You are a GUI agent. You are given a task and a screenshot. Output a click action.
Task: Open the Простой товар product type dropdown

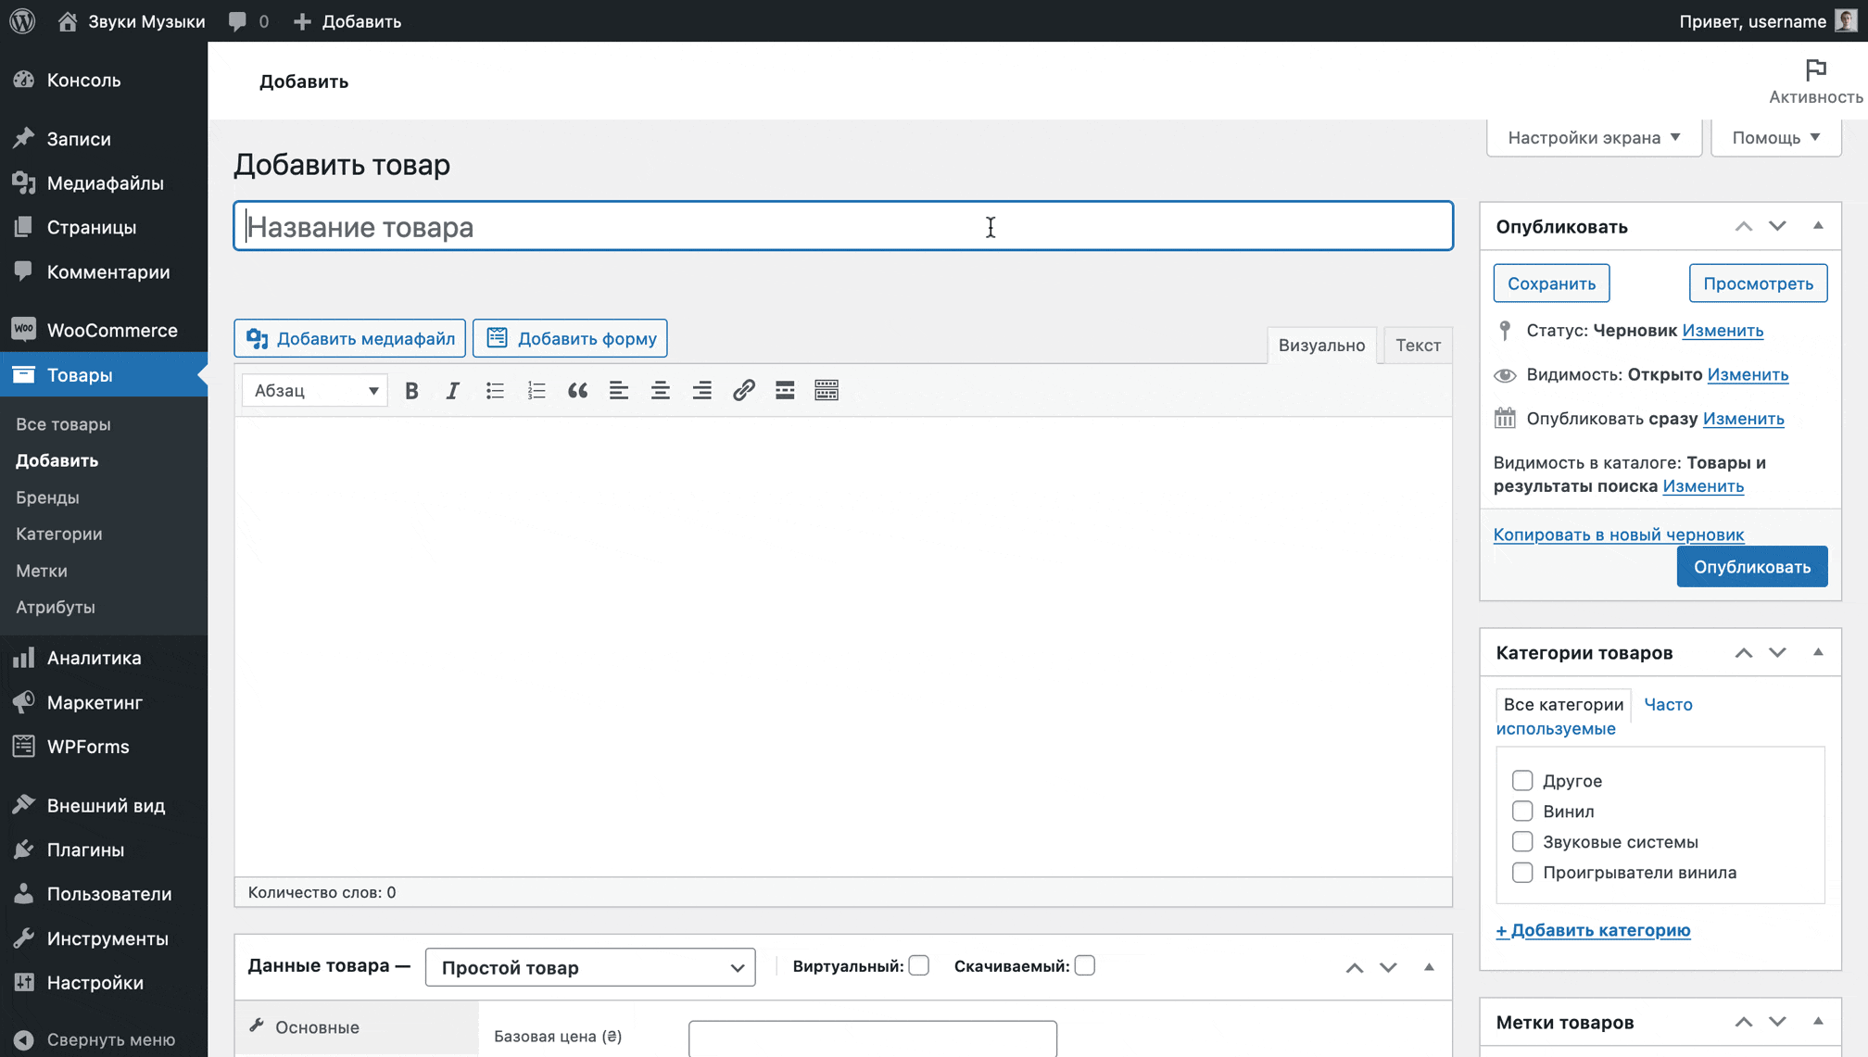coord(590,967)
